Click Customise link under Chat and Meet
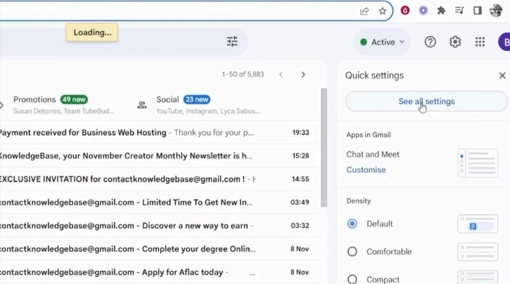The height and width of the screenshot is (284, 510). click(366, 170)
